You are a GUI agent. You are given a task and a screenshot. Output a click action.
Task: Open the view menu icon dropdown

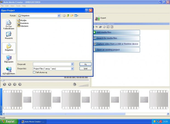point(76,16)
